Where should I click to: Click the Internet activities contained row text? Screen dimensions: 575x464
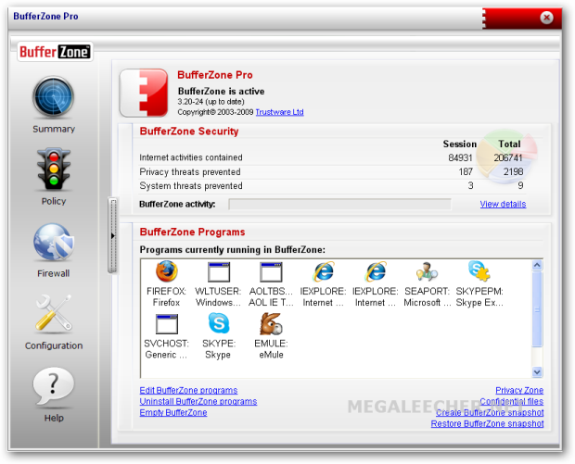click(x=191, y=157)
